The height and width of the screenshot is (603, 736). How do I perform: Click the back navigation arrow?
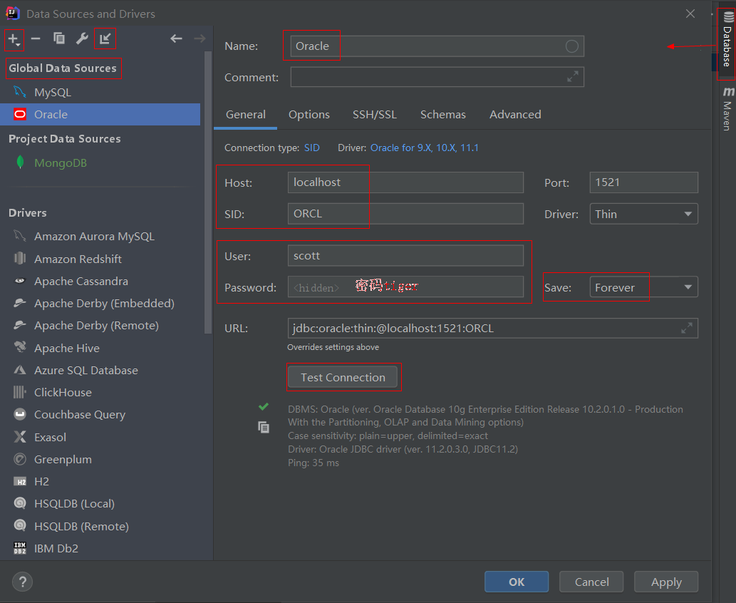176,38
